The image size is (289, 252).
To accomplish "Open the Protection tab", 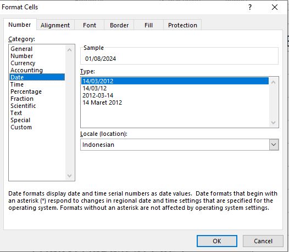I will [x=182, y=25].
